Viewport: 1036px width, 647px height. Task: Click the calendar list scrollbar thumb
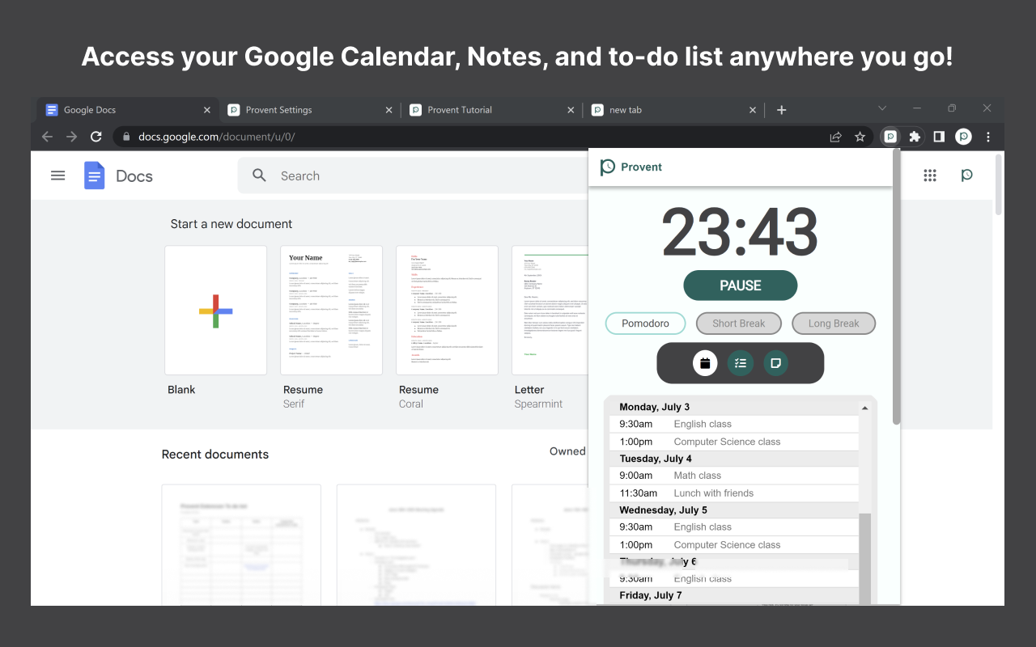click(x=865, y=558)
